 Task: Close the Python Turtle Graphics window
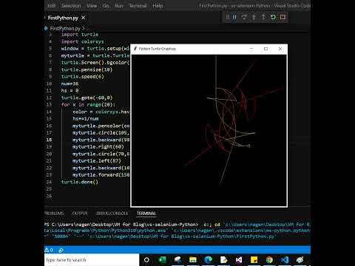click(x=280, y=49)
